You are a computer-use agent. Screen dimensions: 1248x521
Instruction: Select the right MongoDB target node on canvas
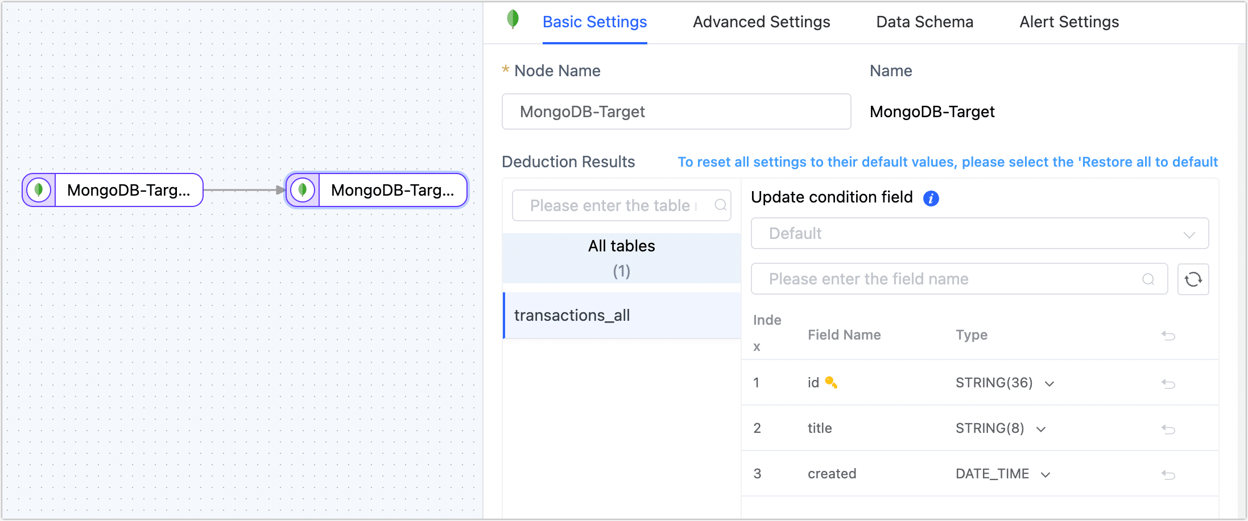(377, 190)
